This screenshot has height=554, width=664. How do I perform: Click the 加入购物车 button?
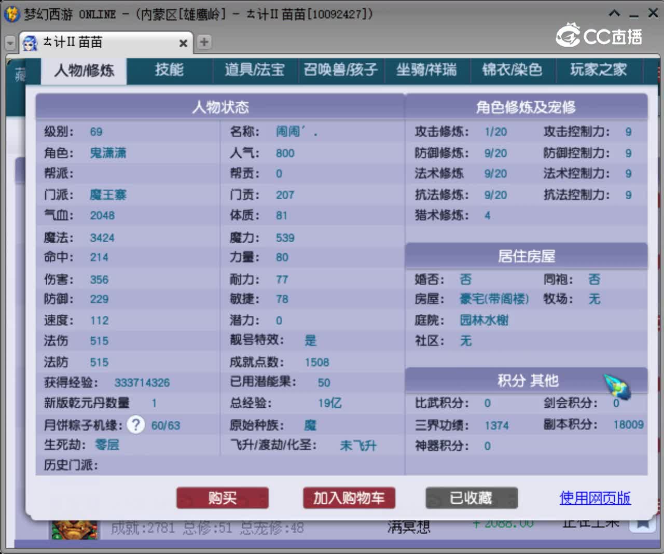349,498
